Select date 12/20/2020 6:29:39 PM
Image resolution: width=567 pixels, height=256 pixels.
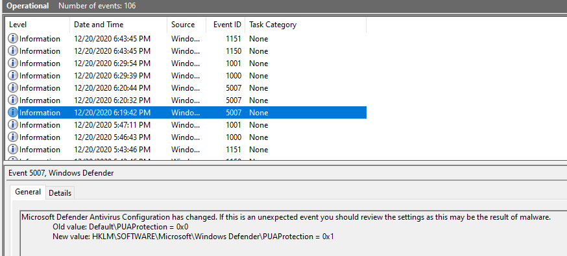point(112,75)
